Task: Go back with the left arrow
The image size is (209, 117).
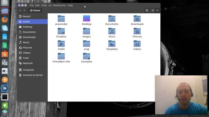Action: tap(20, 10)
